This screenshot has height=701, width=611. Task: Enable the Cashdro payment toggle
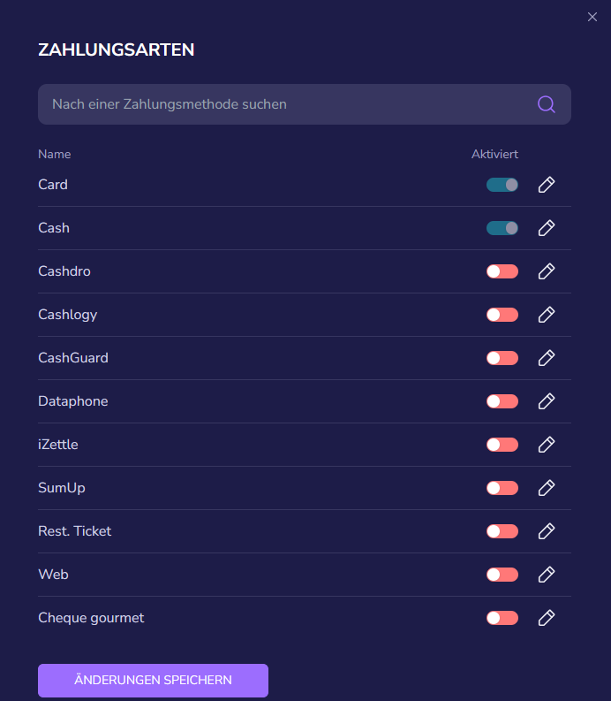502,271
